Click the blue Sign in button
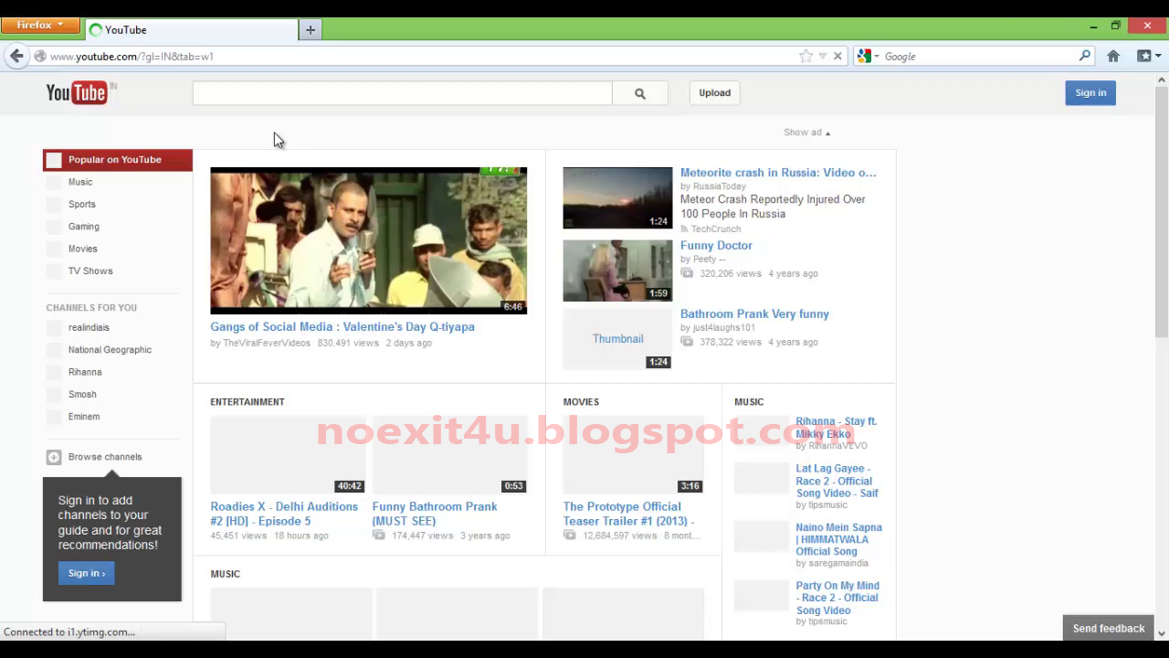 [x=1090, y=92]
